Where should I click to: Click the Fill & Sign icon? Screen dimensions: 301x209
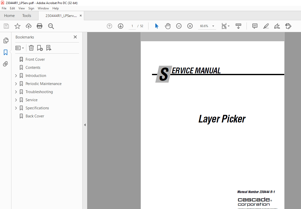pos(277,26)
